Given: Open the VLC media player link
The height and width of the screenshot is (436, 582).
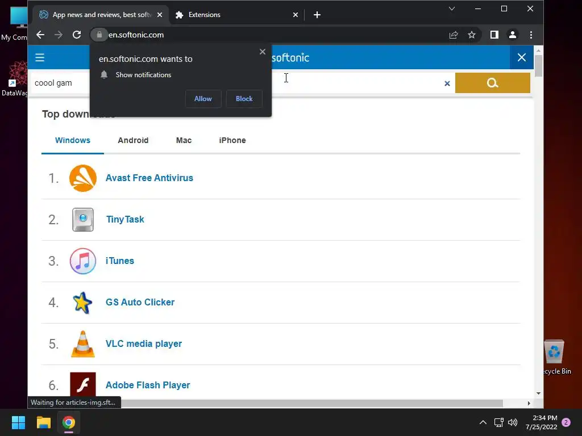Looking at the screenshot, I should coord(144,343).
